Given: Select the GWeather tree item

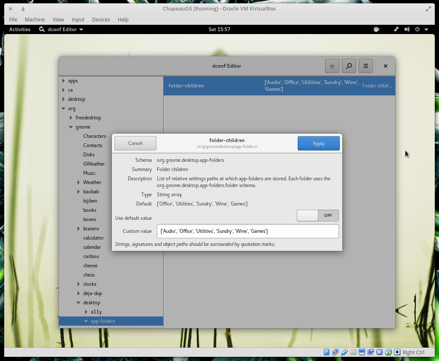Looking at the screenshot, I should pyautogui.click(x=94, y=164).
